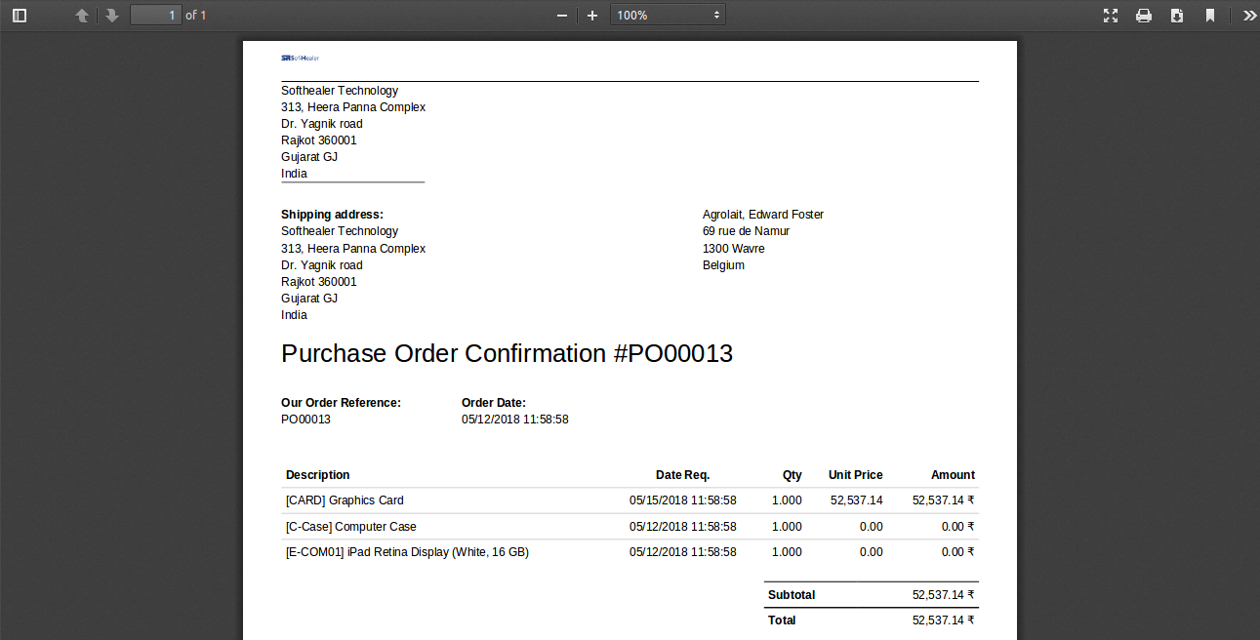Select '69 rue de Namur' line
This screenshot has width=1260, height=640.
tap(746, 231)
